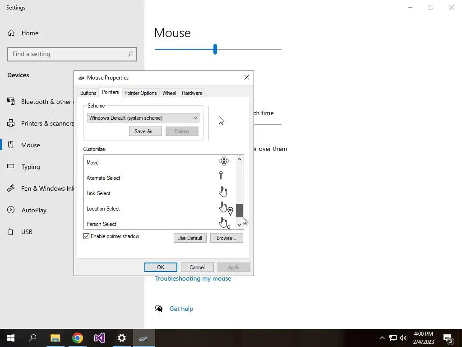Viewport: 462px width, 347px height.
Task: Switch to the Wheel tab
Action: (169, 93)
